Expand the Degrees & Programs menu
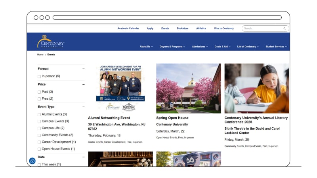This screenshot has height=178, width=317. pyautogui.click(x=172, y=47)
